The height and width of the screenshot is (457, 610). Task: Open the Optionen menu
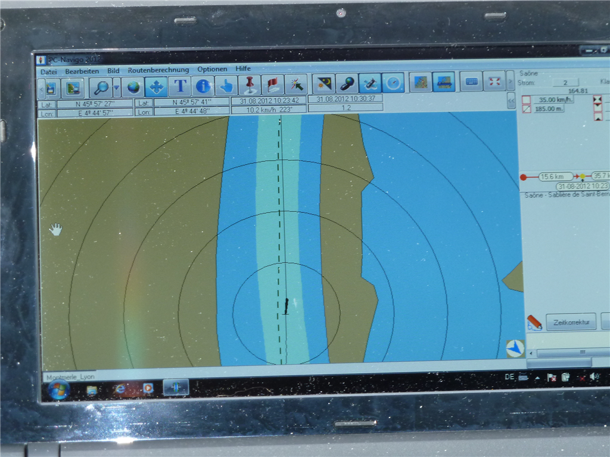click(212, 69)
